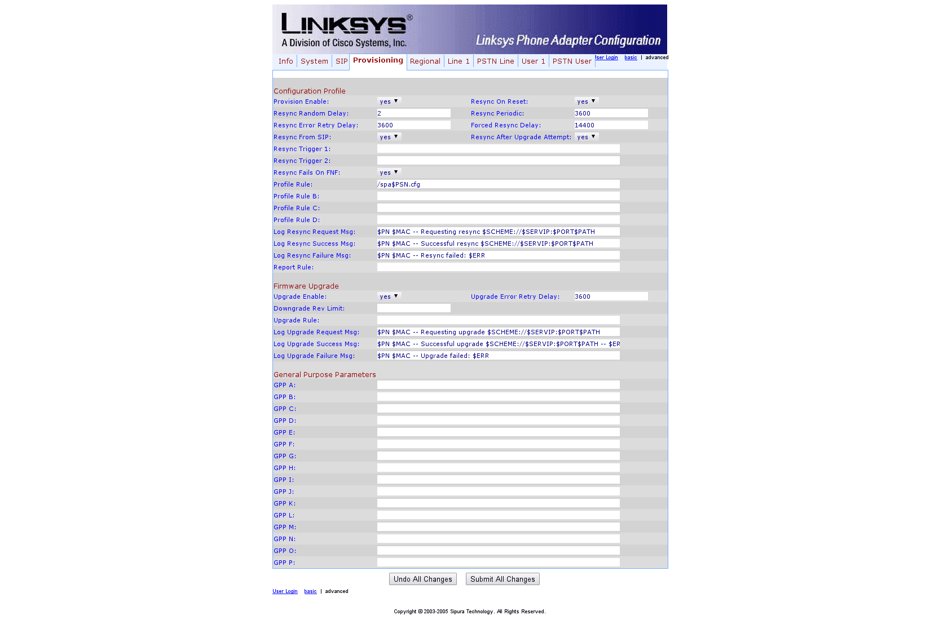
Task: Click the GPP J input field
Action: (x=499, y=492)
